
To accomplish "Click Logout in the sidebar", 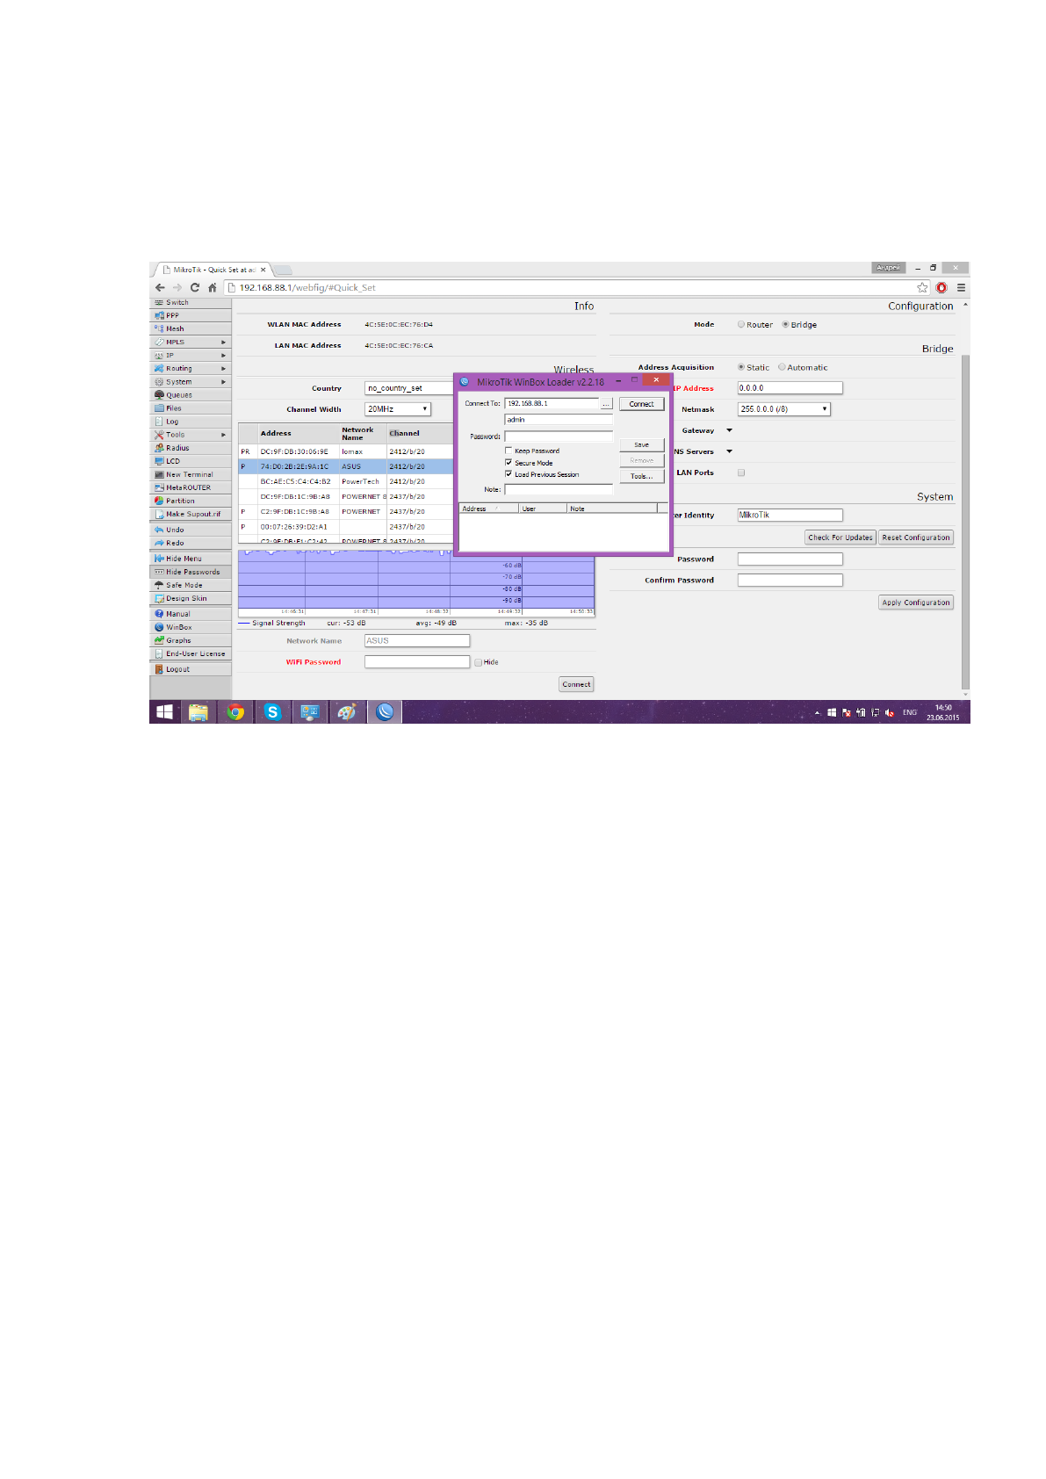I will coord(191,669).
